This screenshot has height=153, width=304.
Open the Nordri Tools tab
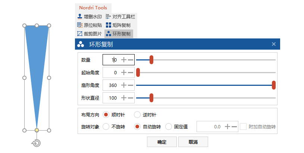[x=93, y=8]
